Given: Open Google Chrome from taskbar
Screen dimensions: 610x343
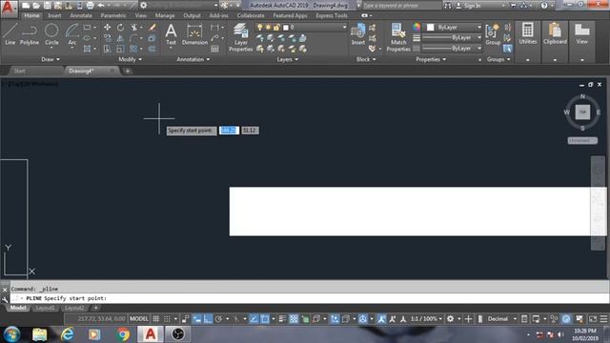Looking at the screenshot, I should (123, 334).
